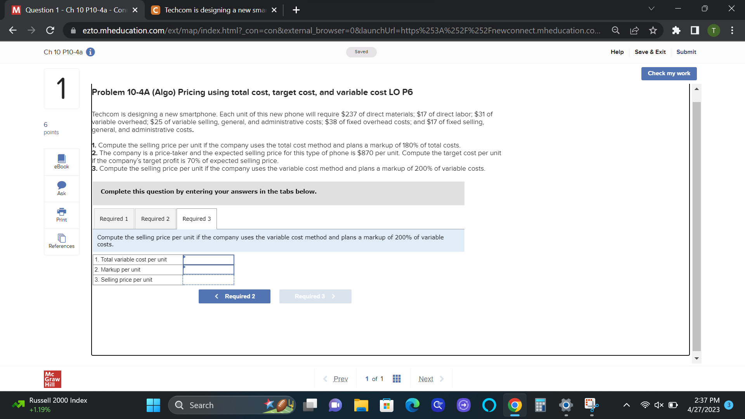Click the McGraw Hill logo
The image size is (745, 419).
click(52, 379)
